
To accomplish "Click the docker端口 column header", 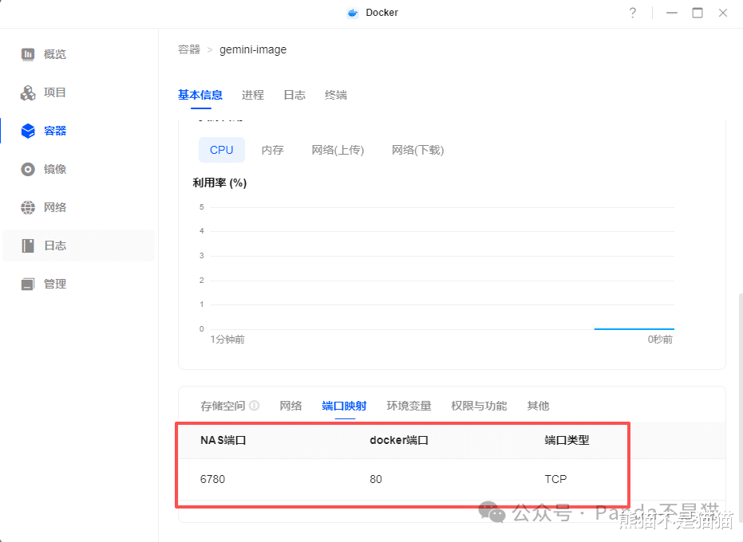I will pos(399,440).
